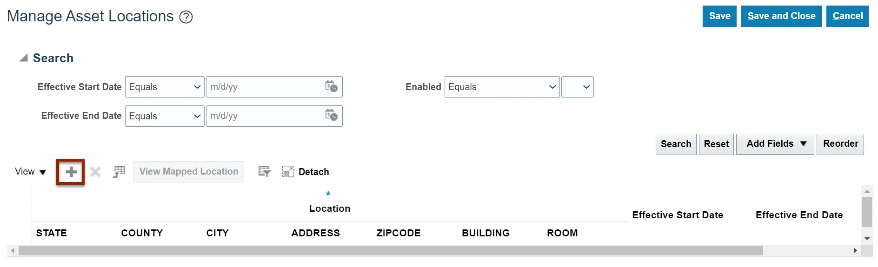
Task: Click the Query By Example filter icon
Action: (264, 172)
